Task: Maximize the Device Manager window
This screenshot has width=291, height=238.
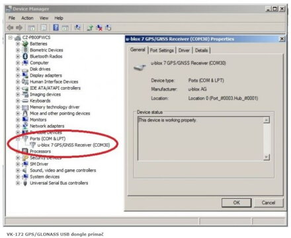Action: 274,9
